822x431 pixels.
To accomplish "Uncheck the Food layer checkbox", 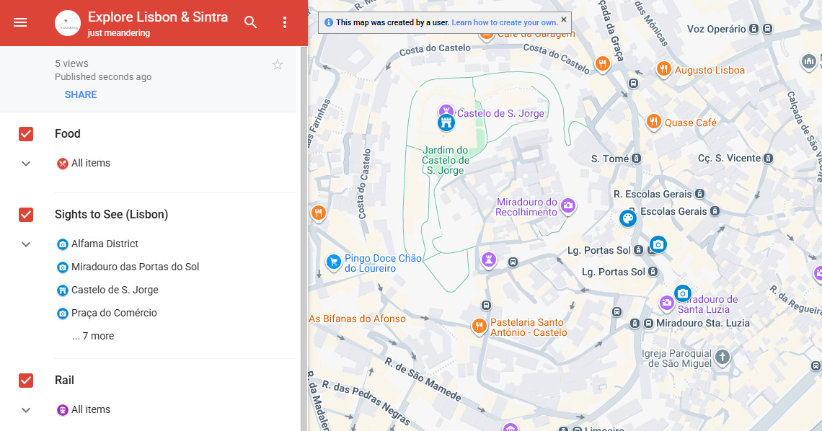I will pyautogui.click(x=26, y=134).
